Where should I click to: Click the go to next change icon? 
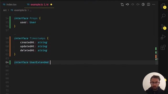[x=138, y=4]
